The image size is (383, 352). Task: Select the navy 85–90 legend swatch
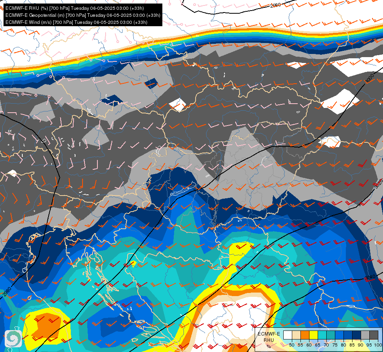tap(357, 335)
